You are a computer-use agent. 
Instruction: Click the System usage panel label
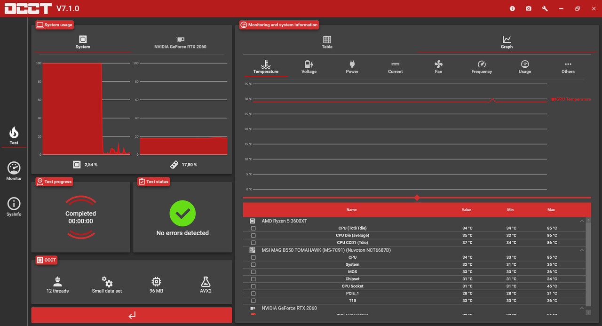click(55, 25)
